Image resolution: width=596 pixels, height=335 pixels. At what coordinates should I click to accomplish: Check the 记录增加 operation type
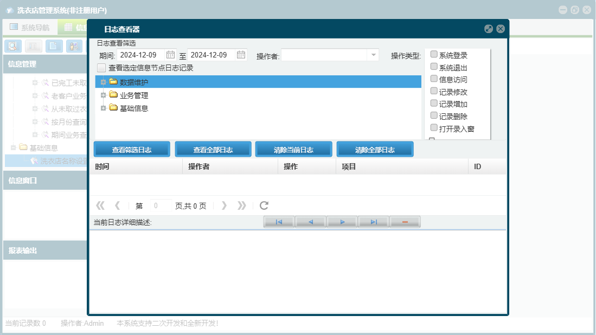click(434, 103)
